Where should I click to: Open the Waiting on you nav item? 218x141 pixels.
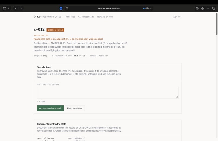point(105,17)
